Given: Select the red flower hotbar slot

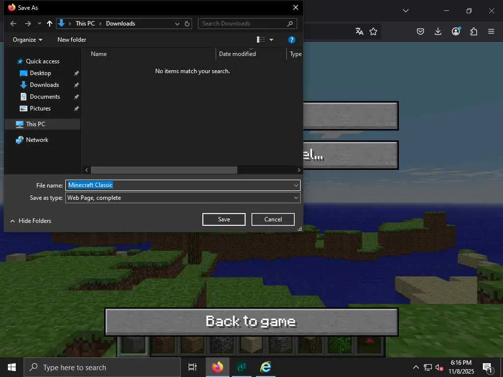Looking at the screenshot, I should click(369, 345).
